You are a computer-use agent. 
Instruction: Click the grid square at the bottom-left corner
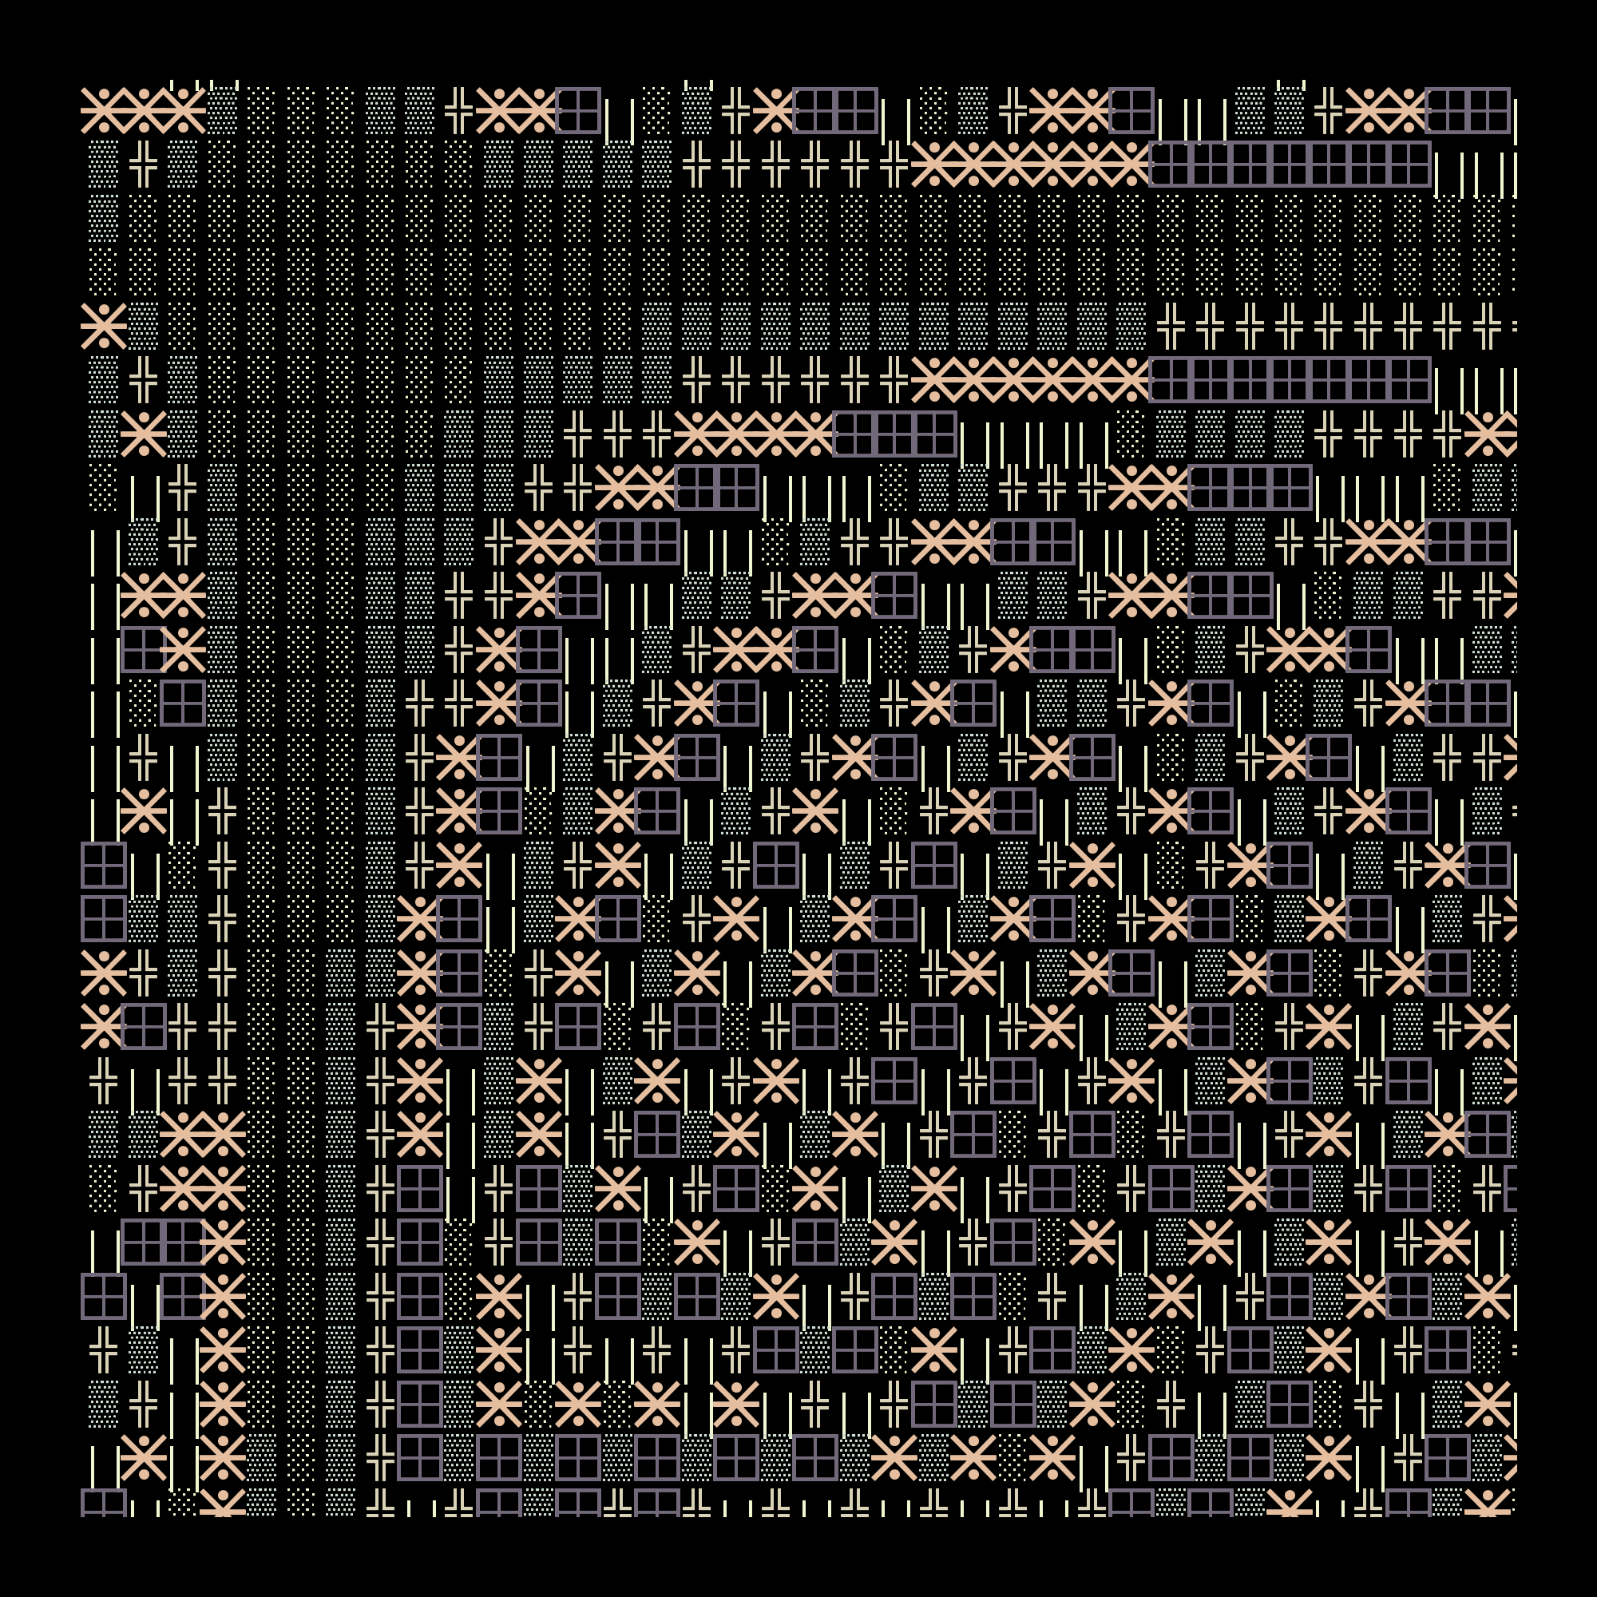click(103, 1503)
